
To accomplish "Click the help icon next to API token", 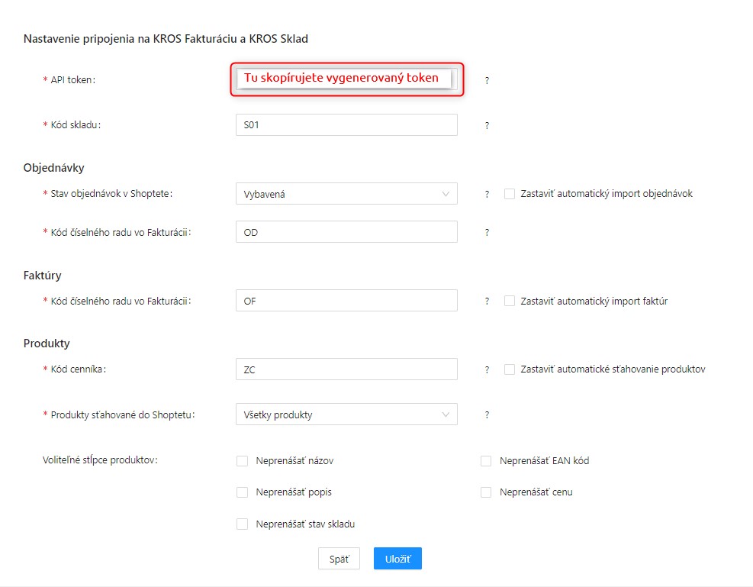I will coord(487,80).
